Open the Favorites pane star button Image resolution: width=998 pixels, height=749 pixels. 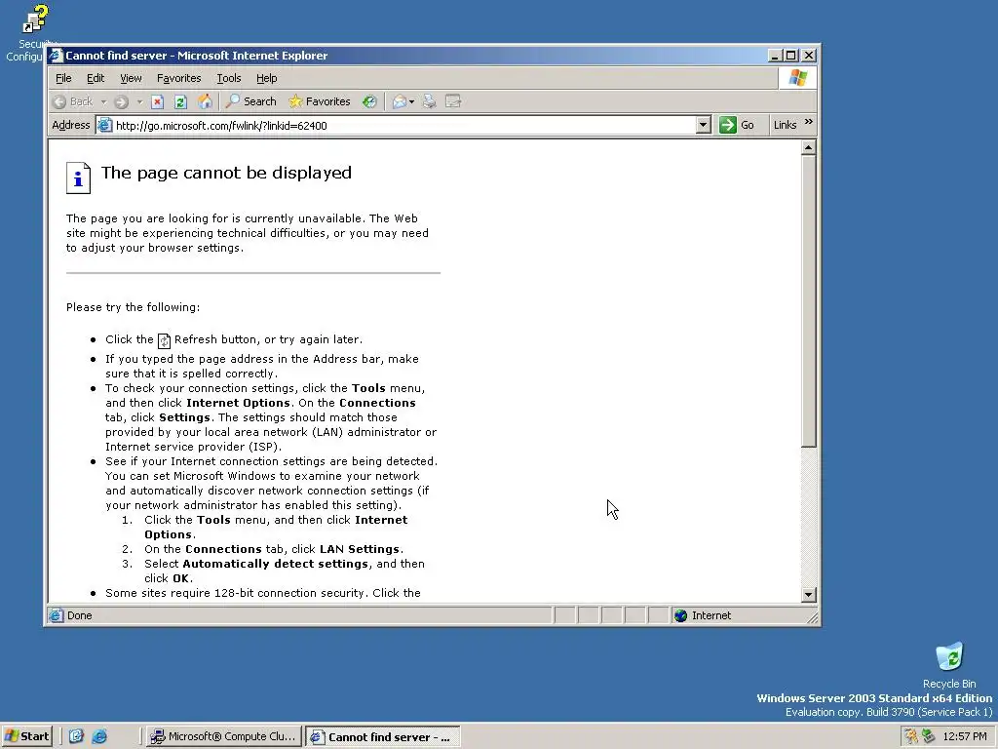(320, 101)
